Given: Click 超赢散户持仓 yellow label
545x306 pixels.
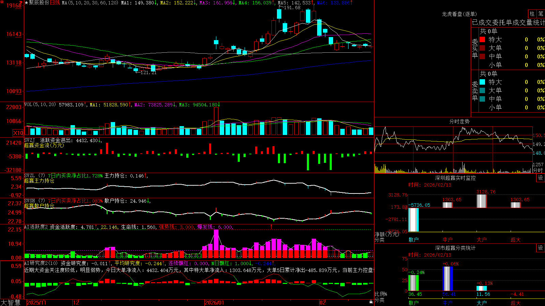Looking at the screenshot, I should (x=39, y=206).
